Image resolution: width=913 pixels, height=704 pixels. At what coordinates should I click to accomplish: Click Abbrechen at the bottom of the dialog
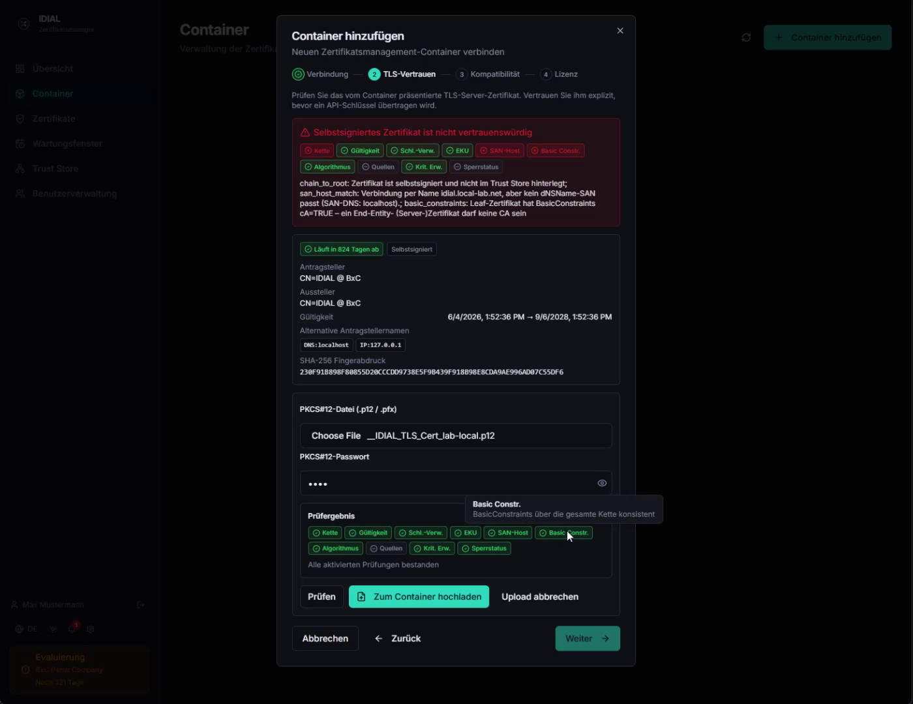click(x=325, y=638)
